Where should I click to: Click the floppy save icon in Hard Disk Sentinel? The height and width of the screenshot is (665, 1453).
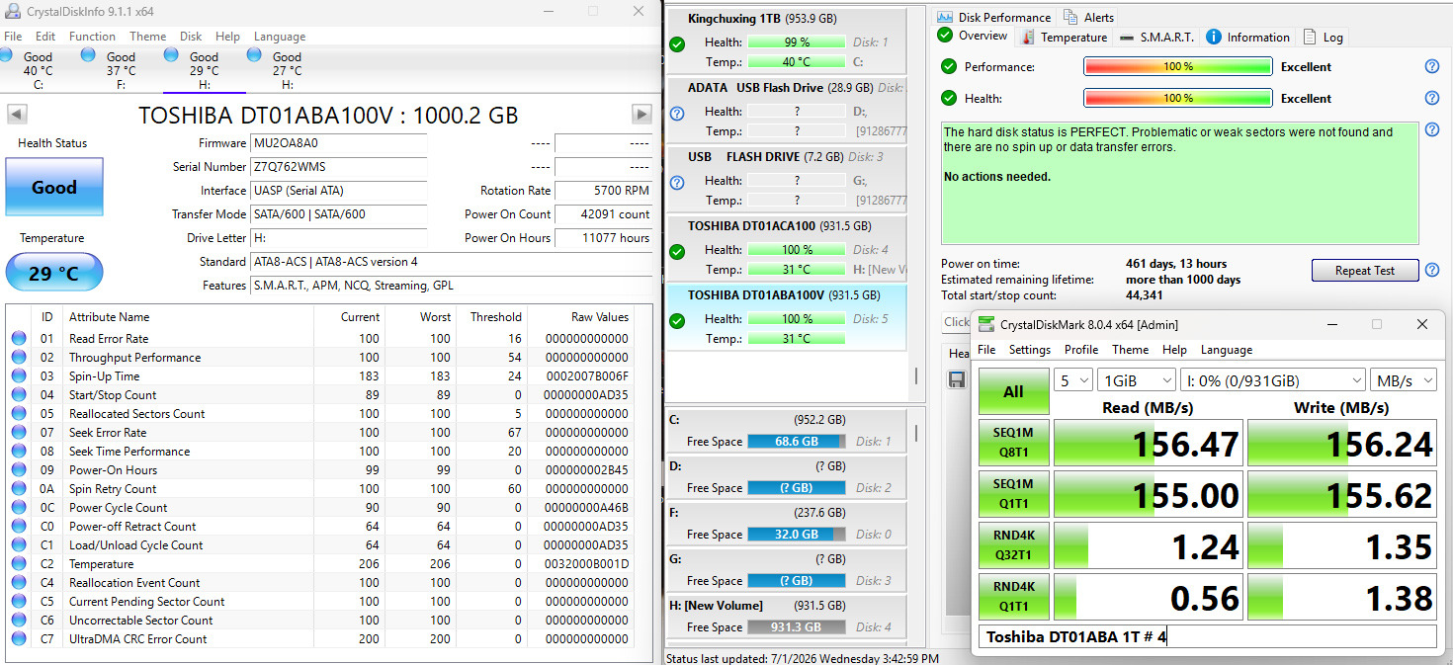pos(956,379)
